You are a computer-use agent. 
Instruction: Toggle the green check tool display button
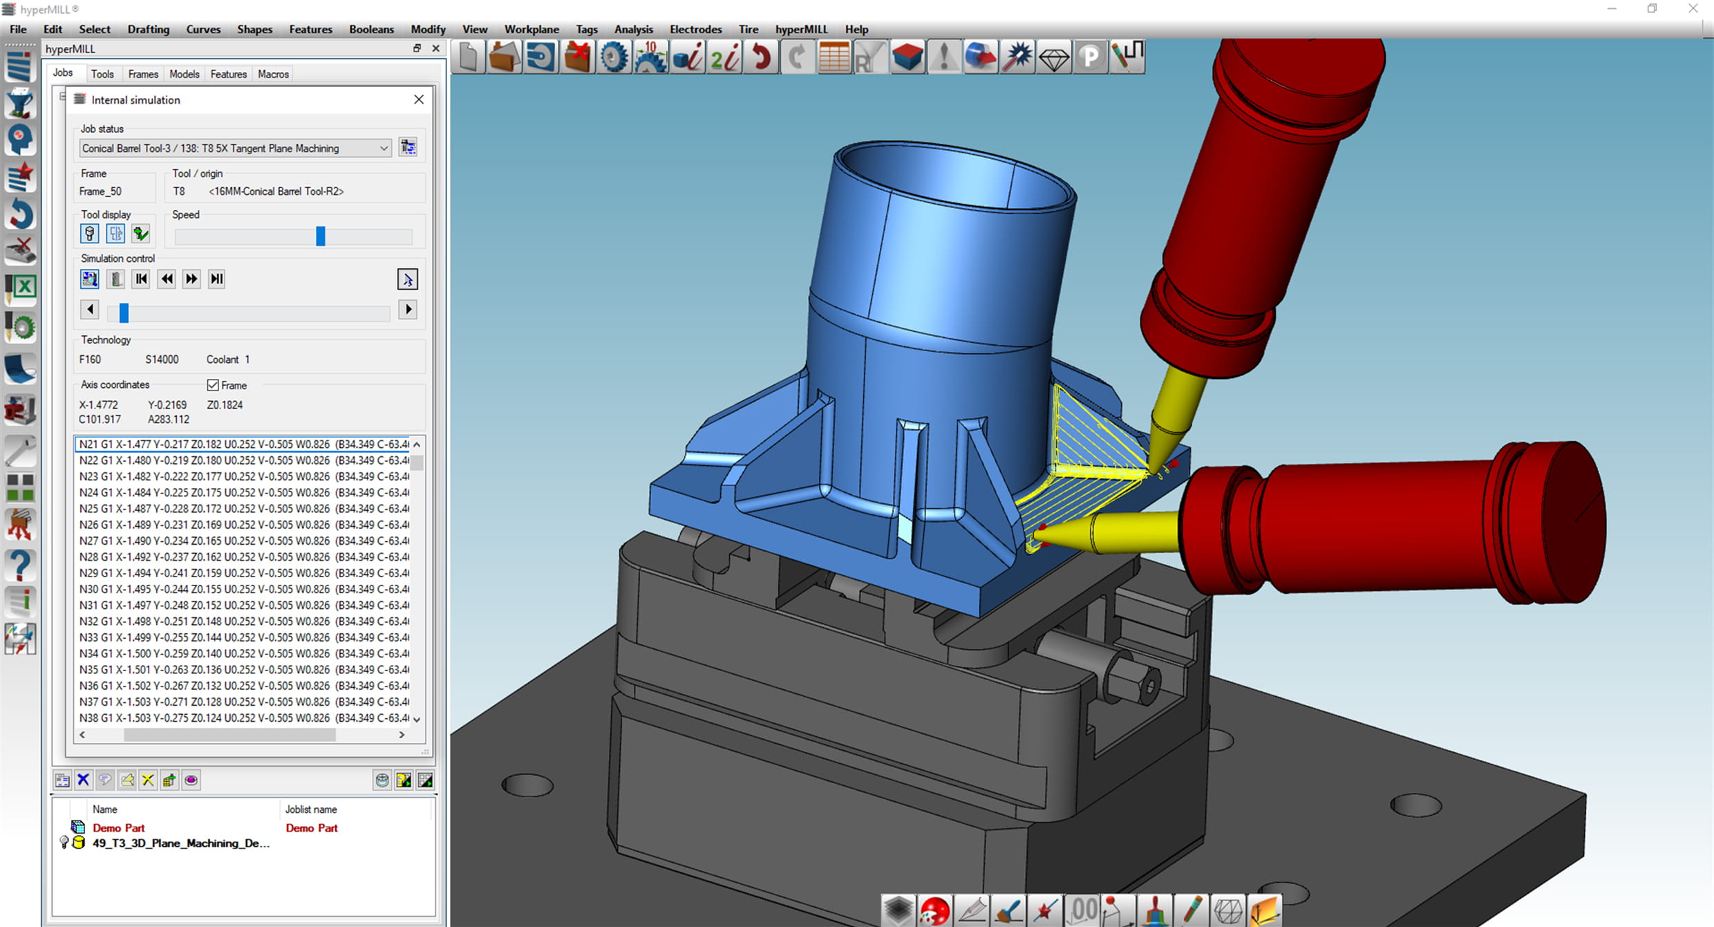point(141,234)
